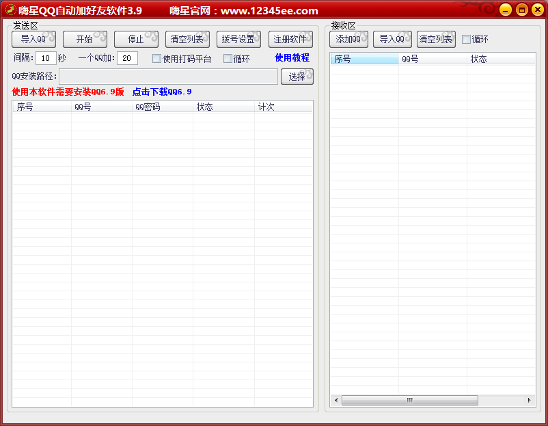Click 清空列表 in the 接收区
The height and width of the screenshot is (426, 548).
436,39
